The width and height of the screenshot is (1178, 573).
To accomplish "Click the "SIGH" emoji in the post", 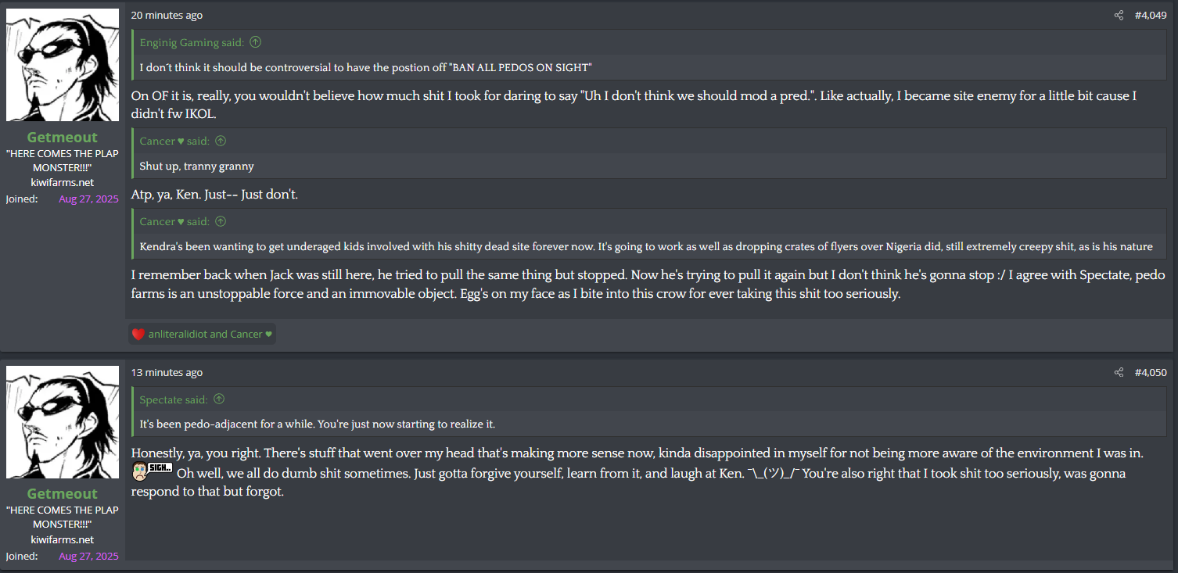I will pos(152,471).
